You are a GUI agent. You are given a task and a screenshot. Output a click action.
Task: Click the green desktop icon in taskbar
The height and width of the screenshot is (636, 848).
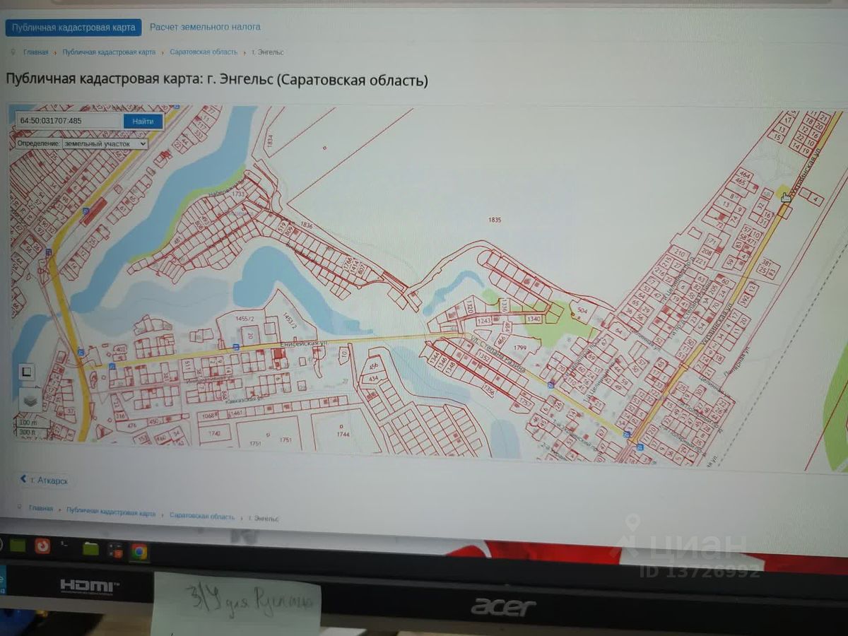coord(17,545)
